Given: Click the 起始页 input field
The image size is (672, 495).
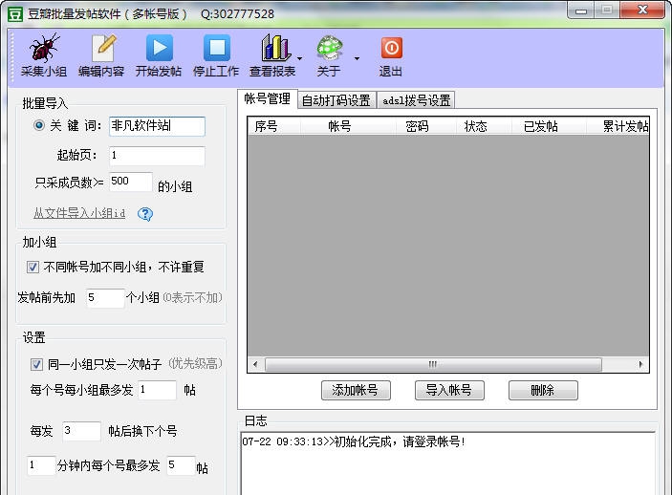Looking at the screenshot, I should [157, 156].
